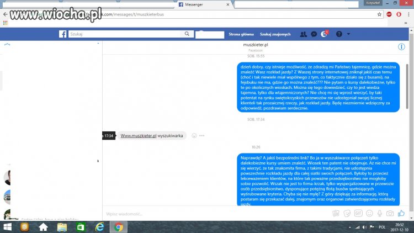The width and height of the screenshot is (414, 233).
Task: Launch Internet Explorer from taskbar
Action: click(99, 227)
